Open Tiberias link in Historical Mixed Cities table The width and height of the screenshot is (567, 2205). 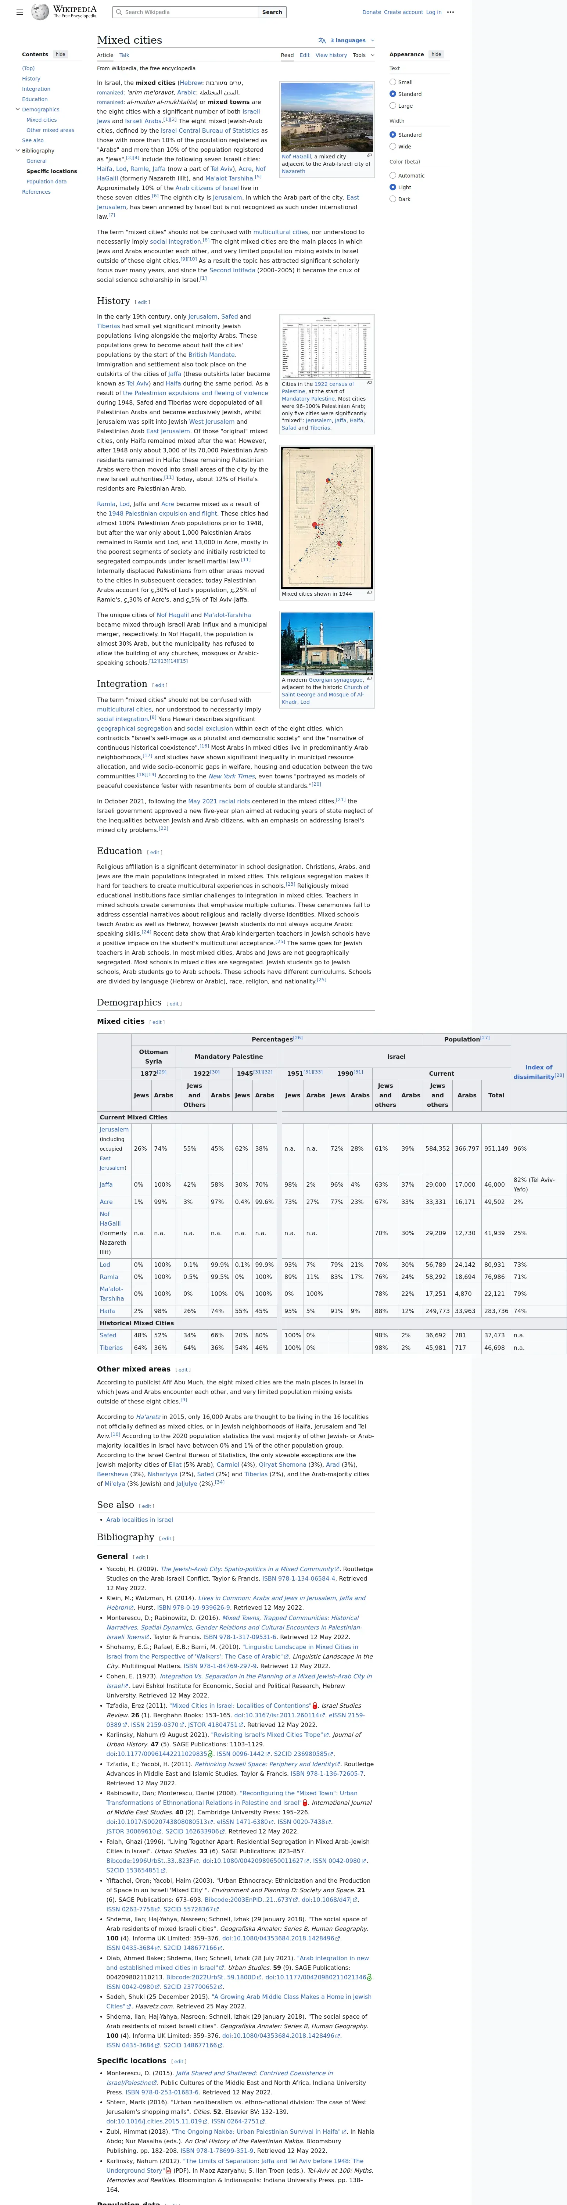[x=111, y=1347]
